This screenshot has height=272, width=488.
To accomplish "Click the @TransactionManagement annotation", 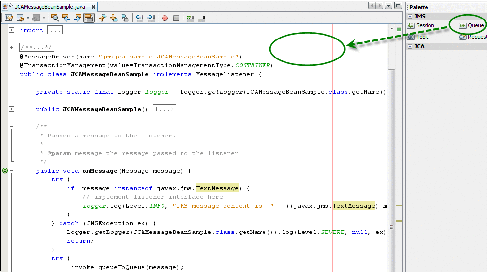I will (63, 65).
